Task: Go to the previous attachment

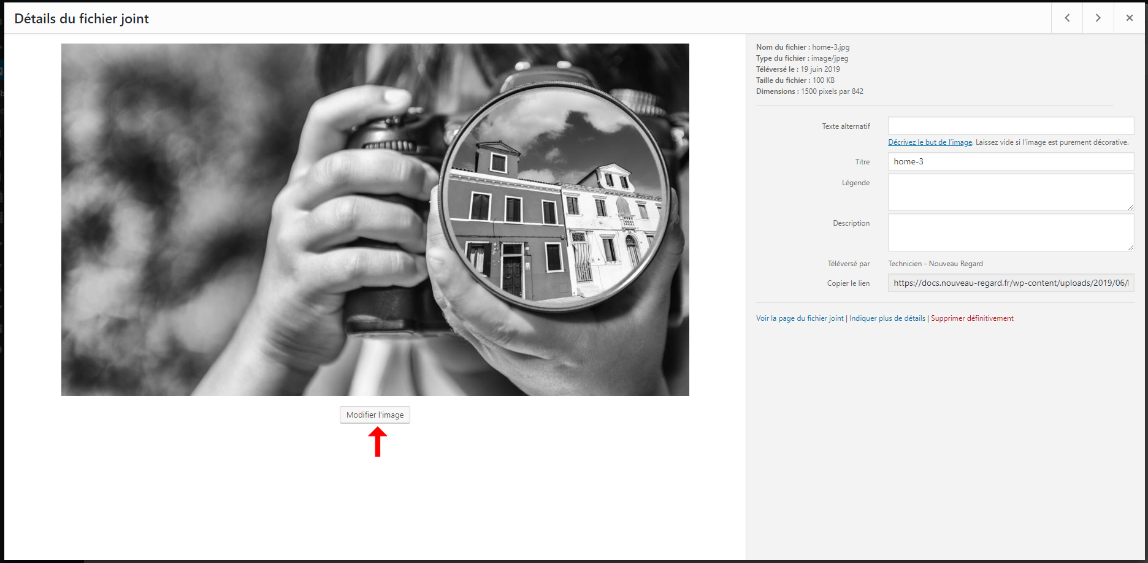Action: [x=1067, y=18]
